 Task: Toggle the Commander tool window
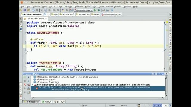tap(170, 27)
